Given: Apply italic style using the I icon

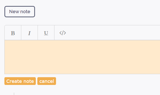Looking at the screenshot, I should pos(29,33).
